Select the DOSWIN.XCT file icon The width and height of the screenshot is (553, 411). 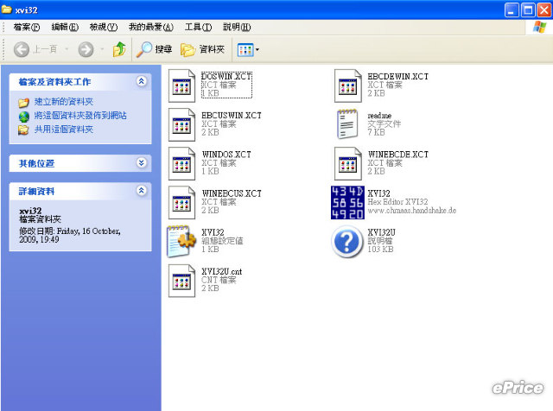tap(181, 85)
